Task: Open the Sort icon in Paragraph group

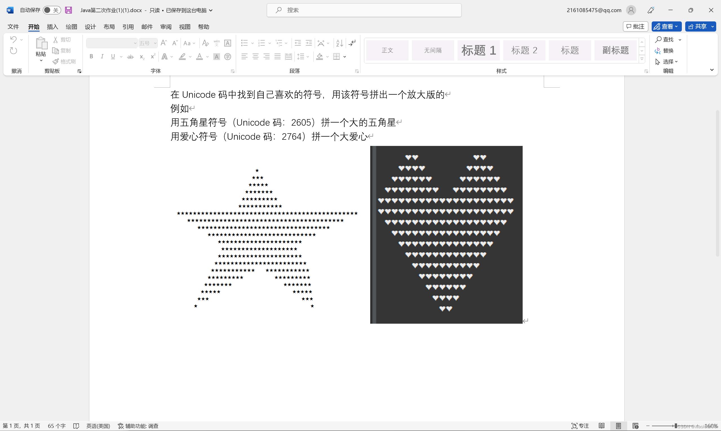Action: tap(339, 43)
